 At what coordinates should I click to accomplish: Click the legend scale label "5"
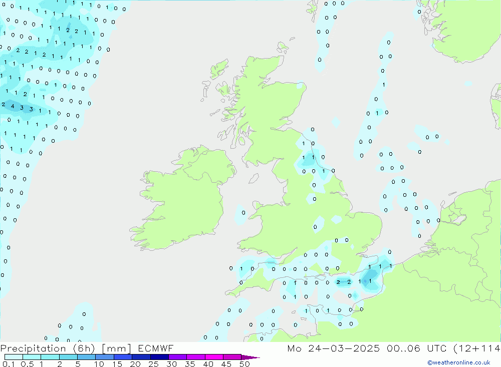(x=78, y=364)
